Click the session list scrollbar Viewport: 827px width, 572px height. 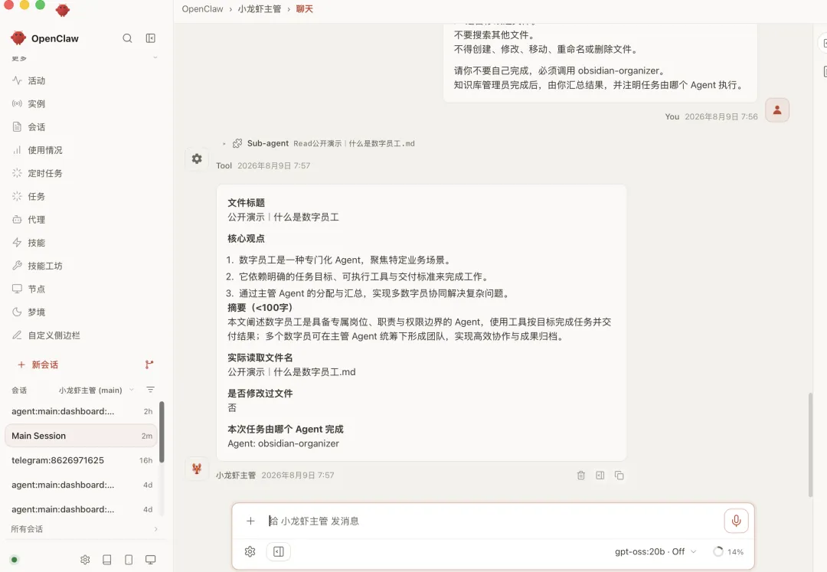(162, 433)
